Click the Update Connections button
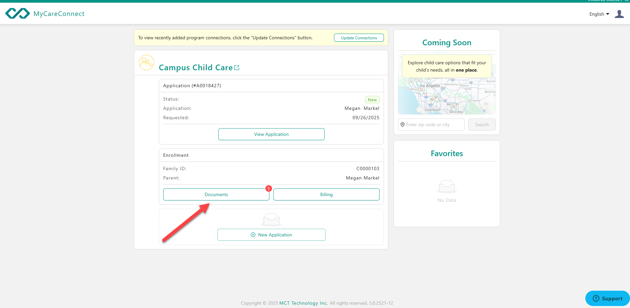Viewport: 630px width, 308px height. pos(359,38)
